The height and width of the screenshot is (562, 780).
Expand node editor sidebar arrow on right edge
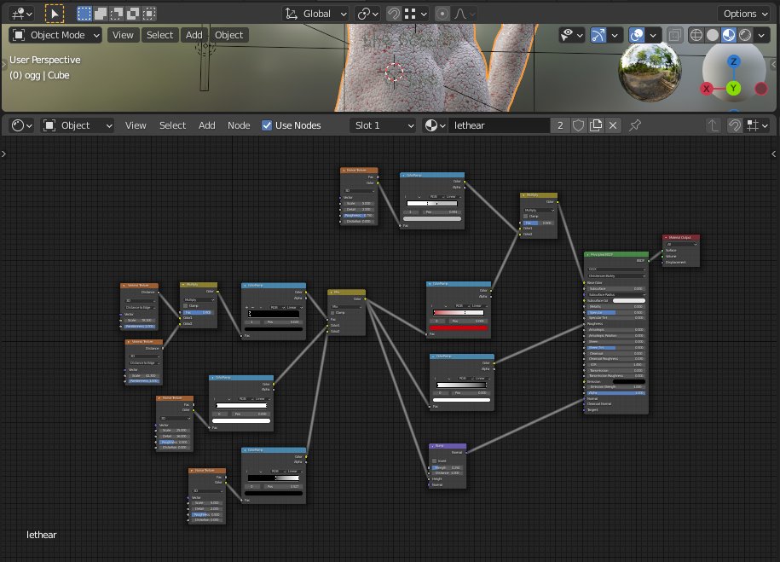click(x=773, y=154)
